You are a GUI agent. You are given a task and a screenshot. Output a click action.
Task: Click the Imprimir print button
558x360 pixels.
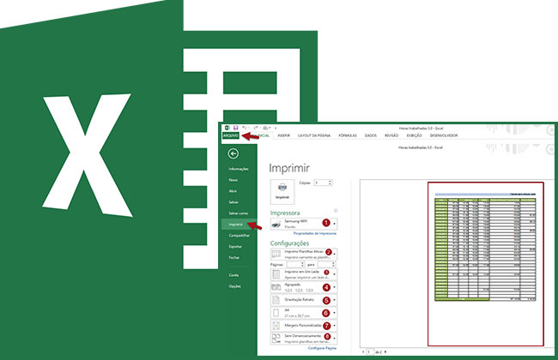point(282,191)
